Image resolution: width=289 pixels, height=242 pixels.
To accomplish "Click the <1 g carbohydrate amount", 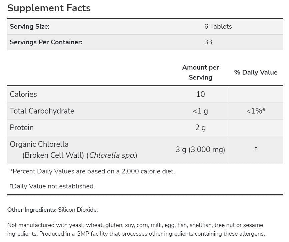I will tap(200, 111).
